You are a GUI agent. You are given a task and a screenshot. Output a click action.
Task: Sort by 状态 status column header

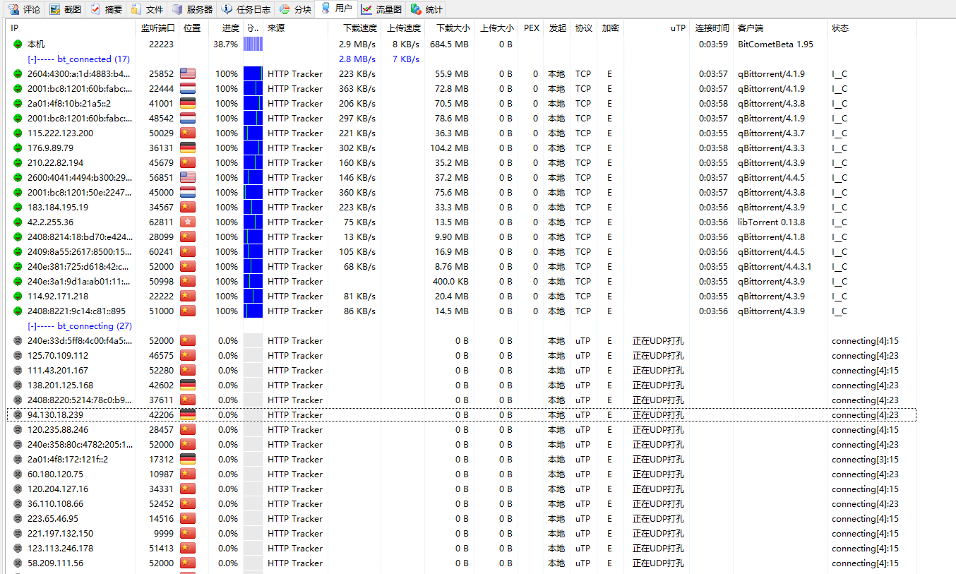(x=872, y=28)
